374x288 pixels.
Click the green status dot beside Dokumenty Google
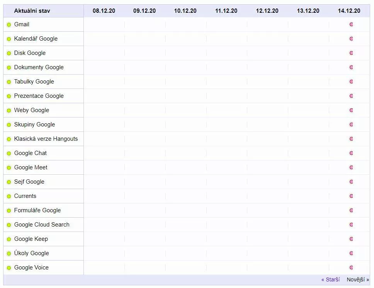tap(9, 68)
